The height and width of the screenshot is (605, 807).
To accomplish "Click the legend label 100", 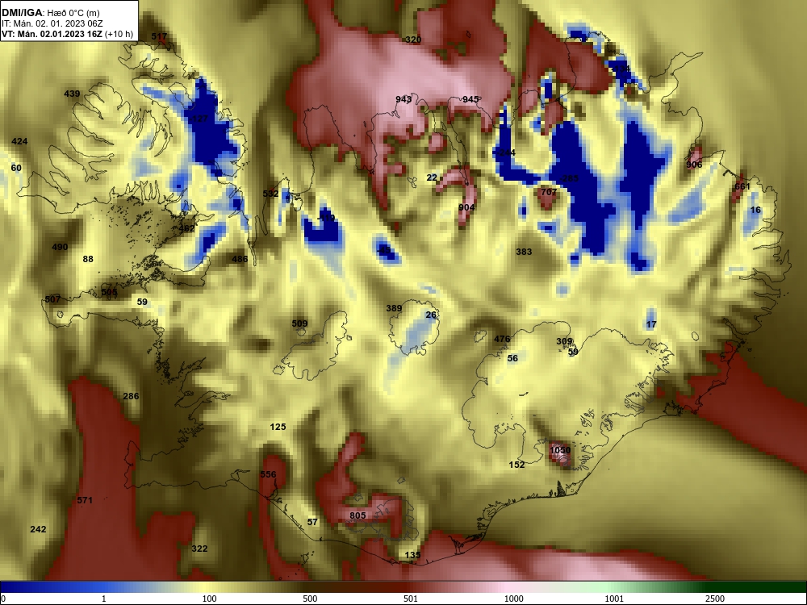I will click(210, 599).
